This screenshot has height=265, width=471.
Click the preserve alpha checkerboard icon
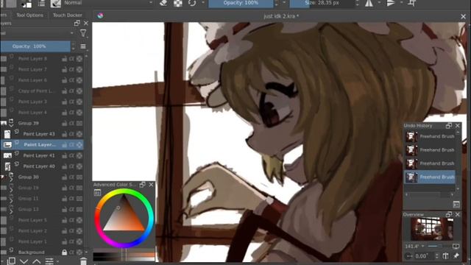pyautogui.click(x=178, y=3)
